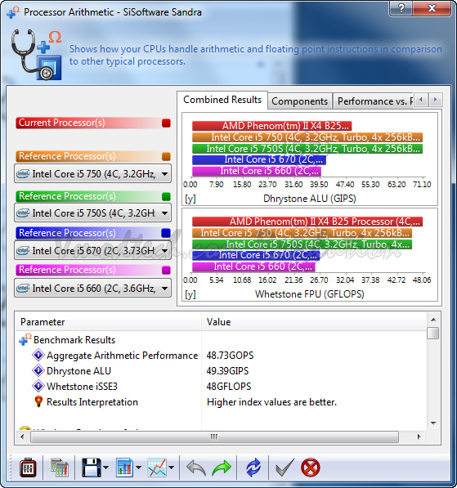Click the vertical scrollbar thumb in results

433,333
